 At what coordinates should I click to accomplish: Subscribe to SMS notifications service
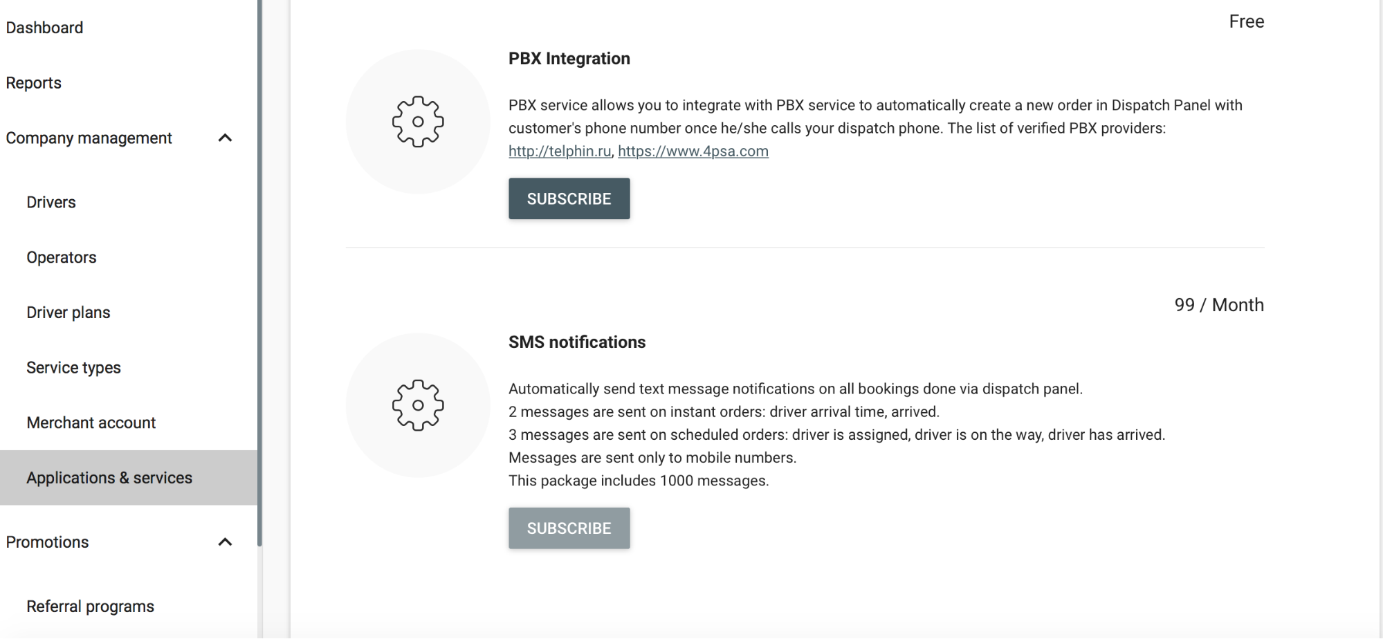click(569, 528)
